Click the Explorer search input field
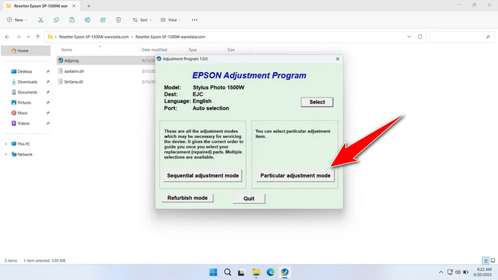The width and height of the screenshot is (498, 280). point(461,37)
